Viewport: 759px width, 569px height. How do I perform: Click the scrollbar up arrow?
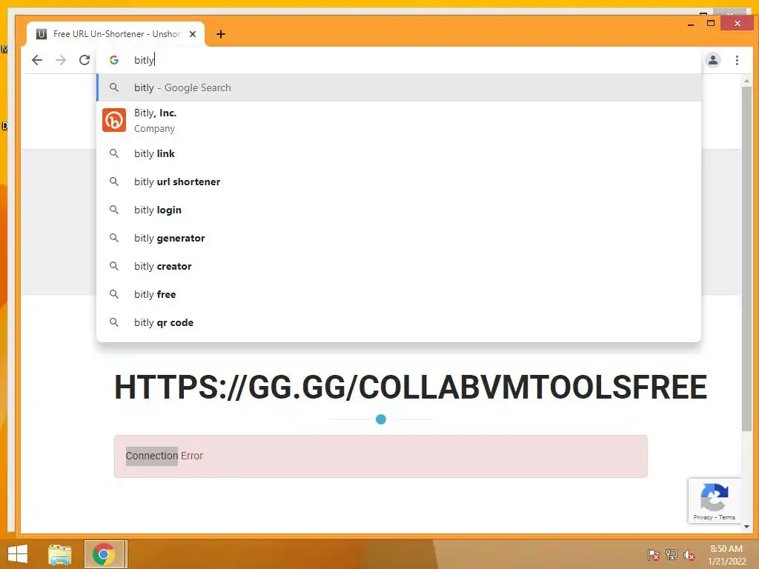point(746,81)
